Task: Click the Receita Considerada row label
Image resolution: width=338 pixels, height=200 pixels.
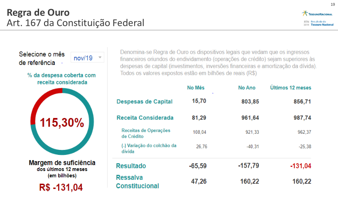Action: (x=145, y=118)
